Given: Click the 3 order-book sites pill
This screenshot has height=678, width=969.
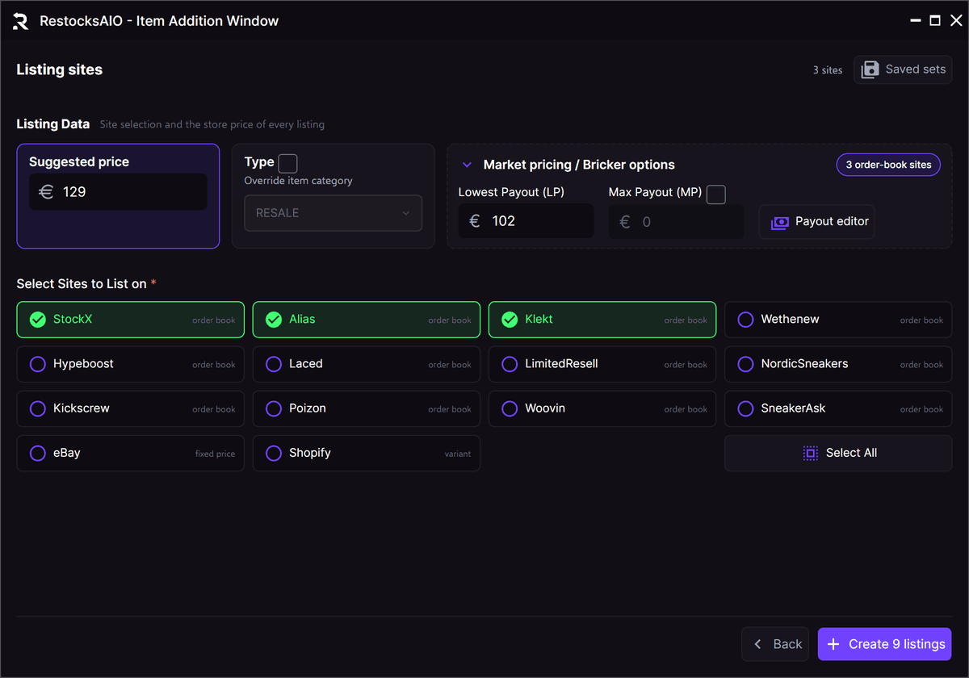Looking at the screenshot, I should [x=888, y=165].
